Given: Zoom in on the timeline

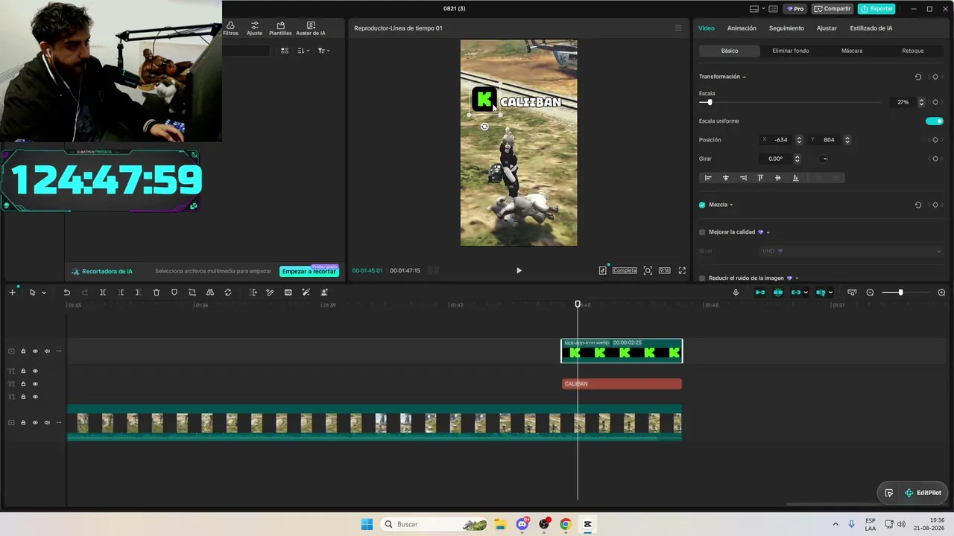Looking at the screenshot, I should pyautogui.click(x=941, y=293).
